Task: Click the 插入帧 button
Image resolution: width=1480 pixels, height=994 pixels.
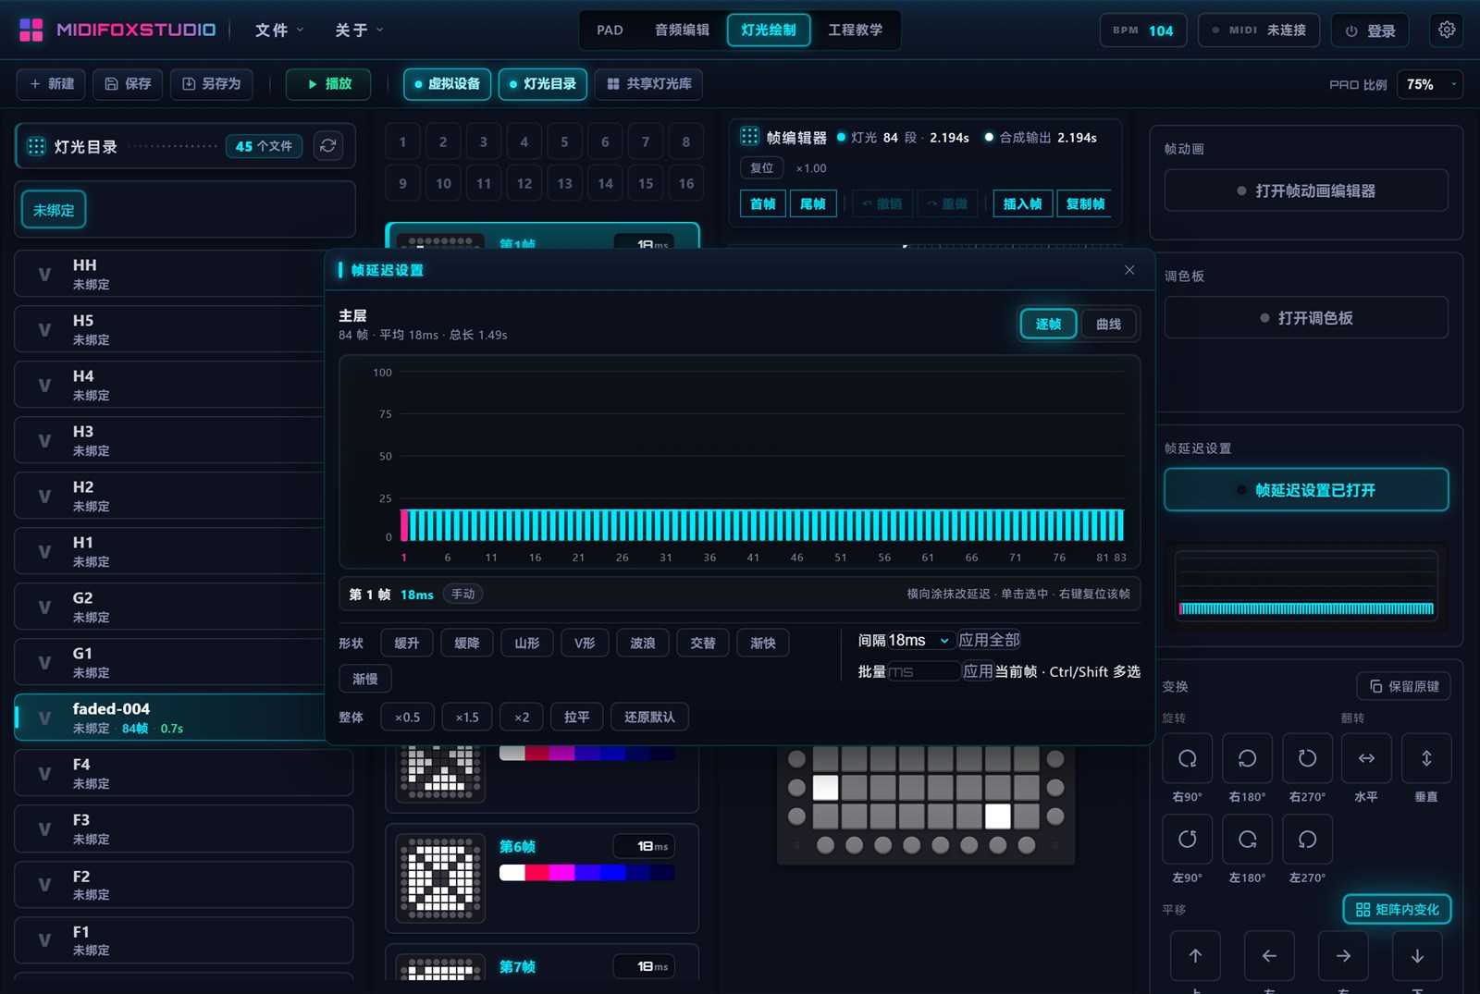Action: click(x=1022, y=203)
